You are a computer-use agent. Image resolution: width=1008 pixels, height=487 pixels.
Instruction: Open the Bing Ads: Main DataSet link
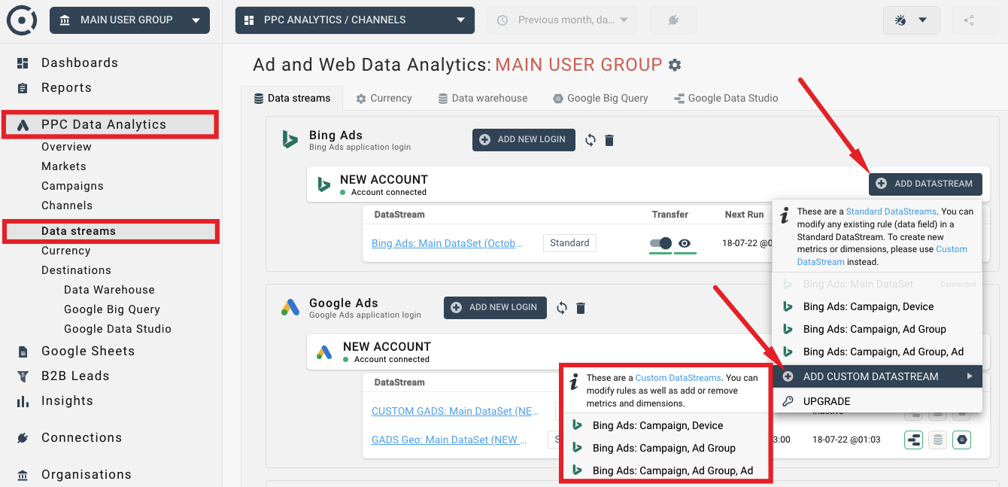447,243
